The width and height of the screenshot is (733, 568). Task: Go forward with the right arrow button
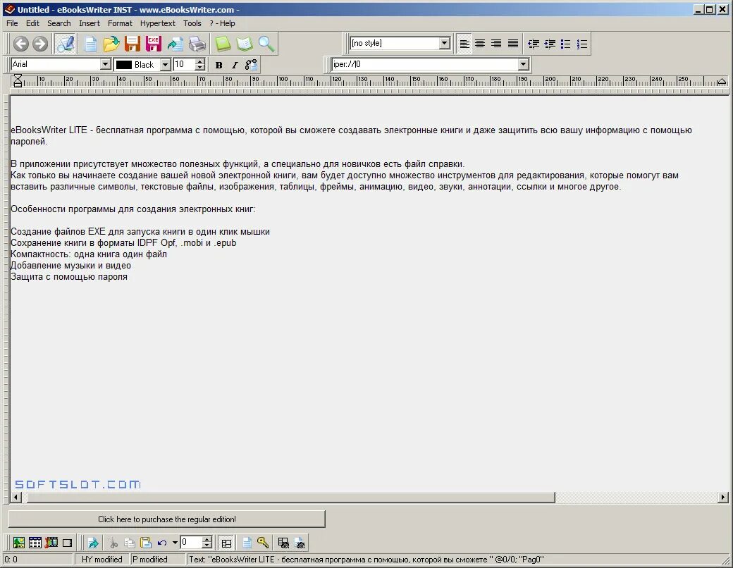click(x=40, y=44)
